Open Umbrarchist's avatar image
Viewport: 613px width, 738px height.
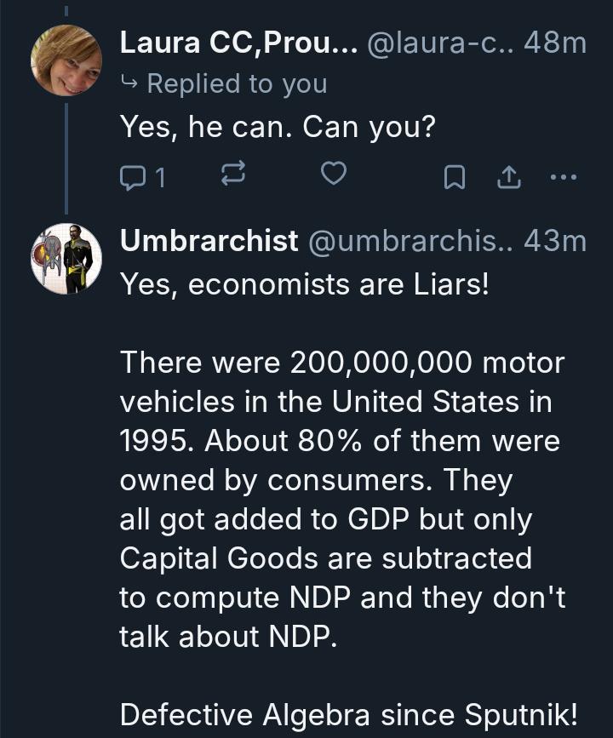coord(66,259)
